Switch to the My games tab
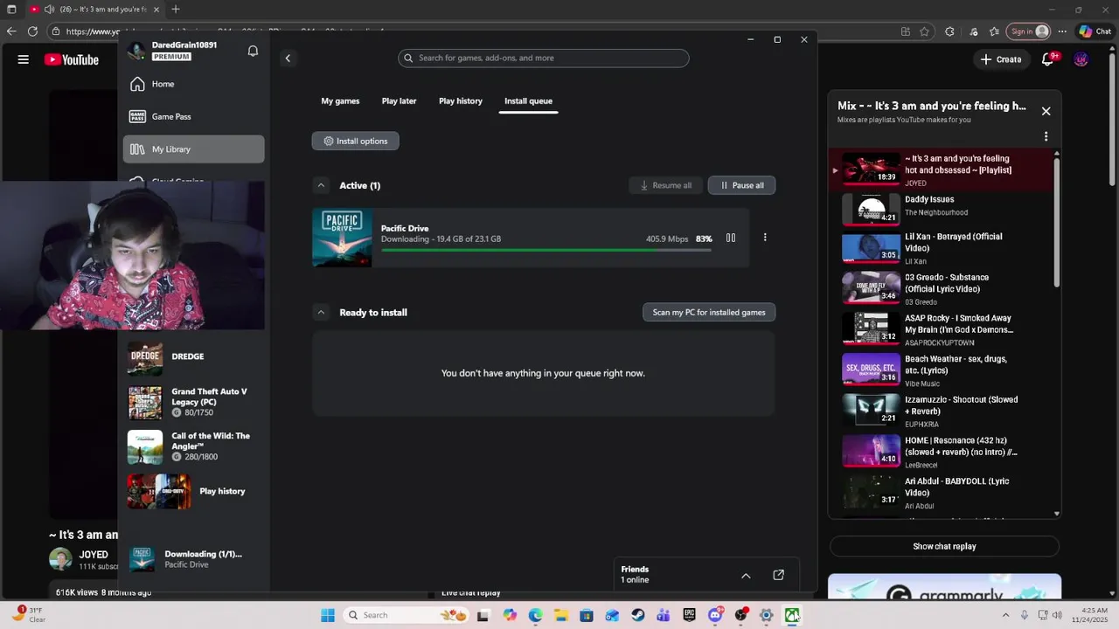The image size is (1119, 629). tap(340, 101)
